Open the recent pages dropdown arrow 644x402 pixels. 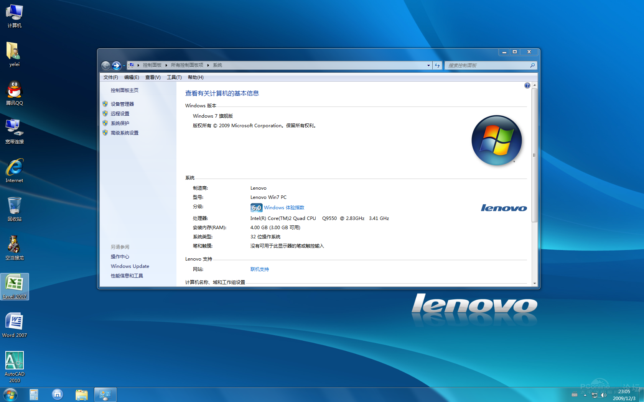coord(124,66)
